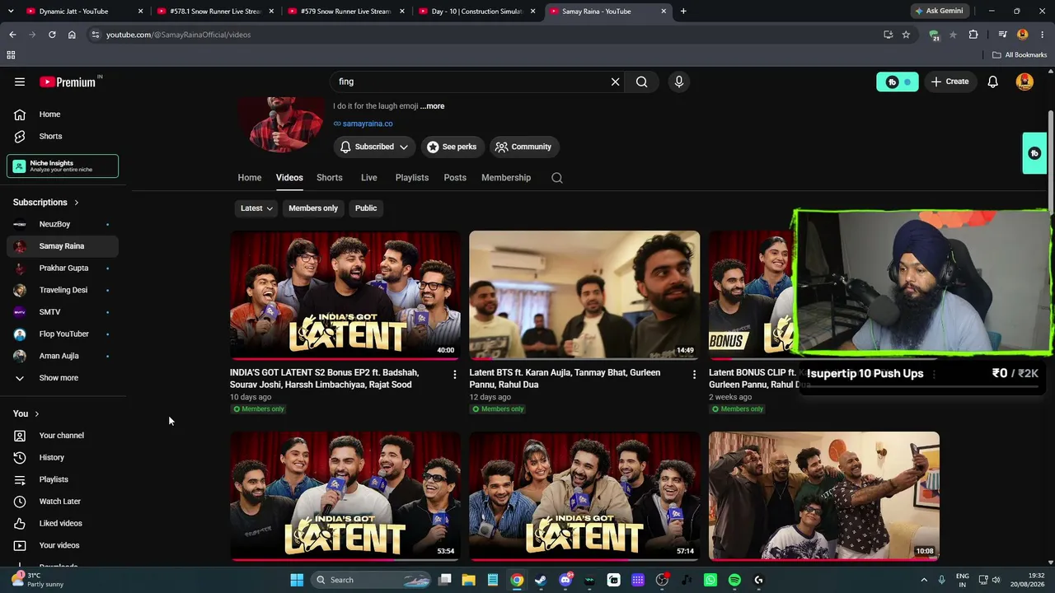This screenshot has height=593, width=1055.
Task: Click the TubeBuddy button in the YouTube header
Action: [898, 82]
